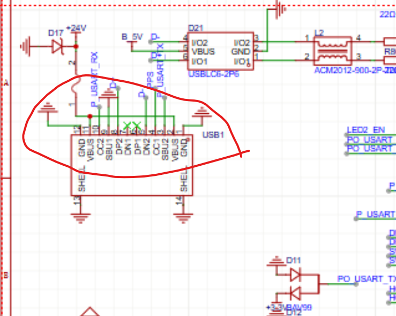Select the L2 common mode choke symbol
Image resolution: width=396 pixels, height=316 pixels.
333,51
